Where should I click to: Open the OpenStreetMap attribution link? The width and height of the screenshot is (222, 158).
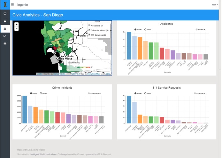pos(94,74)
